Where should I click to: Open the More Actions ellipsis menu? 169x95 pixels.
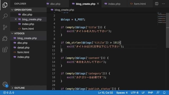pyautogui.click(x=163, y=4)
